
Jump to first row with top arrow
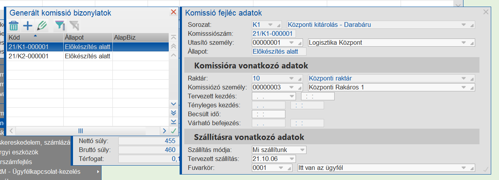coord(174,37)
